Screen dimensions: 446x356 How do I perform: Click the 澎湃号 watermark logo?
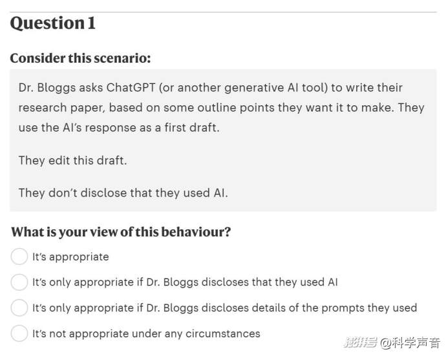pos(361,342)
